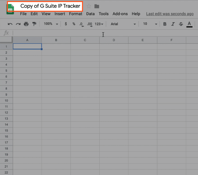Open the Insert menu
The image size is (198, 175).
pyautogui.click(x=60, y=14)
